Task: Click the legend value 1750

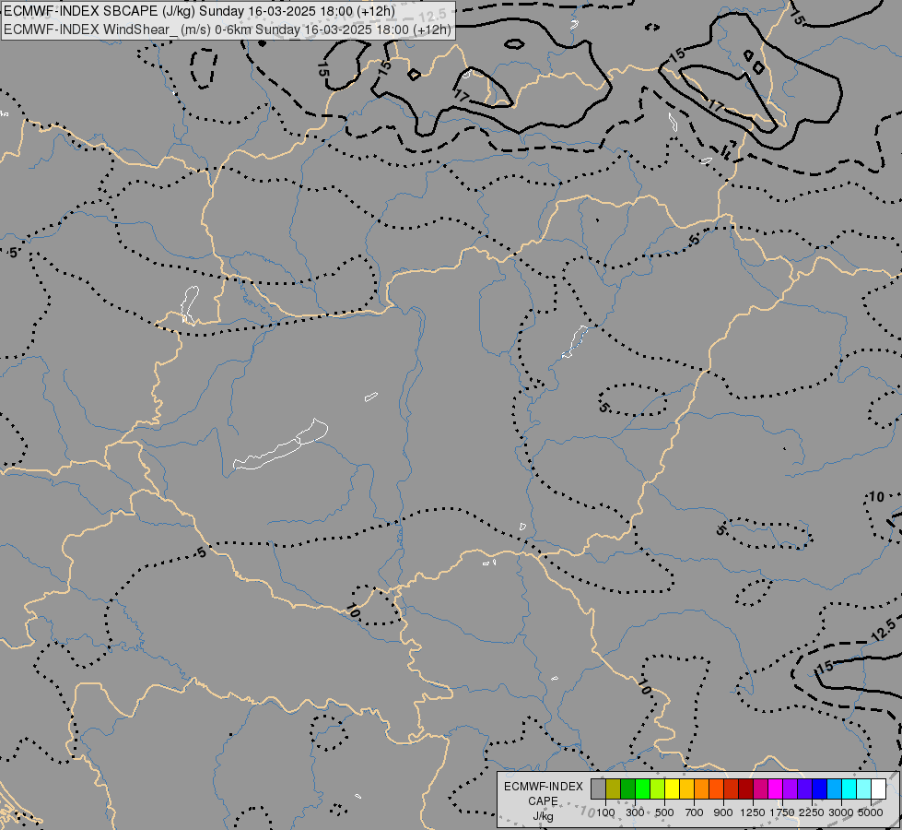Action: click(x=782, y=812)
